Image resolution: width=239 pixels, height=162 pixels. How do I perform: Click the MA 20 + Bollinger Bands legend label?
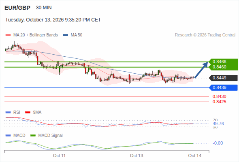(x=36, y=35)
